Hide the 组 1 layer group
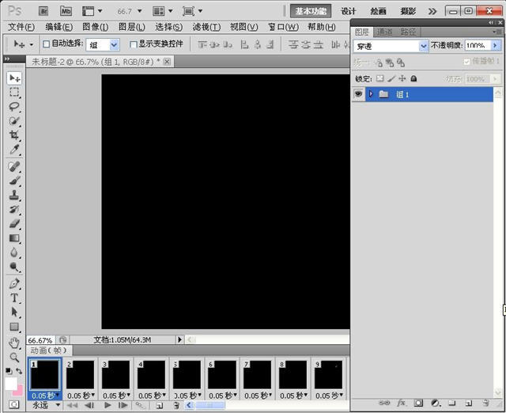The width and height of the screenshot is (506, 413). pos(359,94)
